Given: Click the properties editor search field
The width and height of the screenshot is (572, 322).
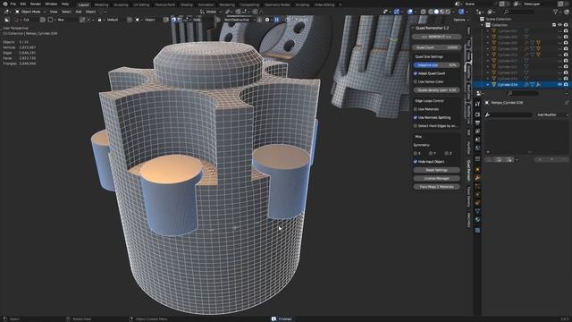Looking at the screenshot, I should tap(523, 93).
